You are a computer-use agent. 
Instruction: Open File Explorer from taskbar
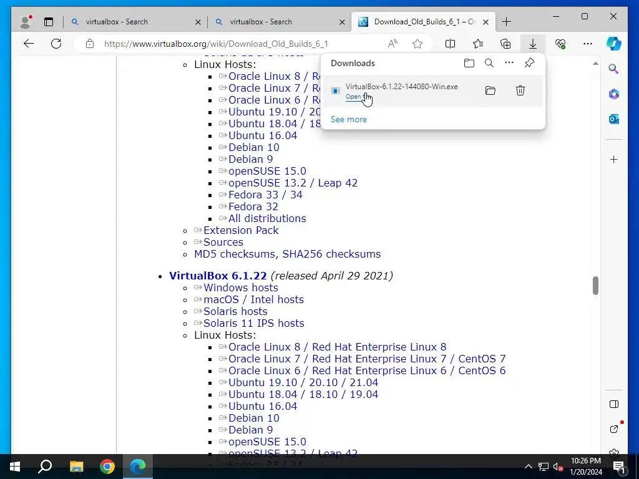(76, 467)
